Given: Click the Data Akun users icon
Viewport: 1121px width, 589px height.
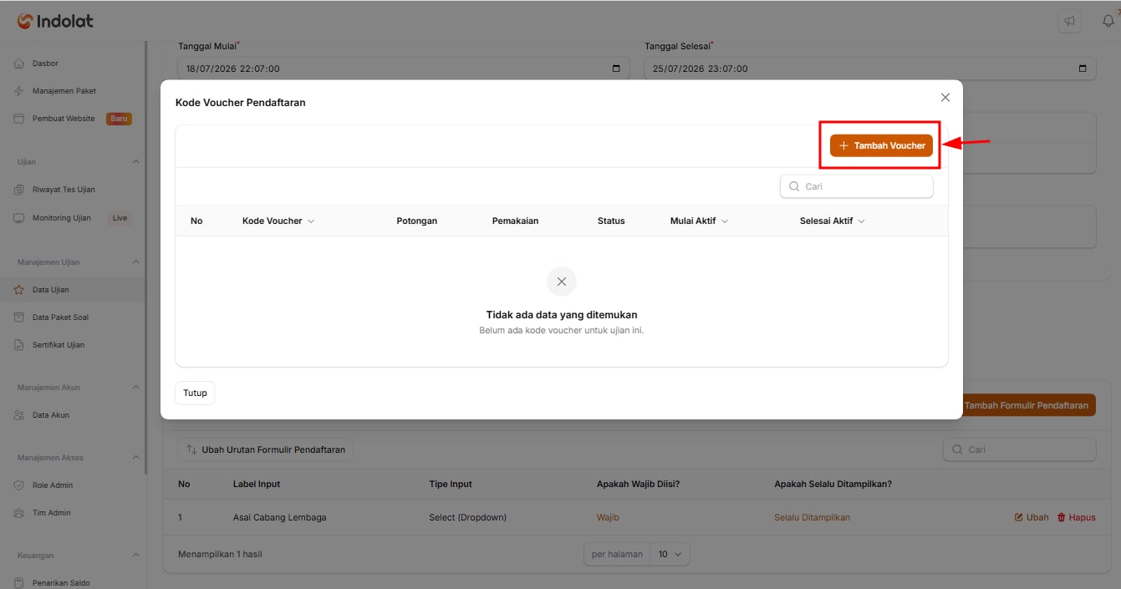Looking at the screenshot, I should pyautogui.click(x=18, y=415).
